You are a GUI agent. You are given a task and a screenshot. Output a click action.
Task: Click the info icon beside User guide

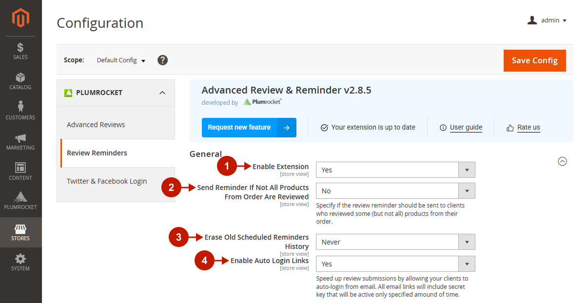click(x=443, y=128)
